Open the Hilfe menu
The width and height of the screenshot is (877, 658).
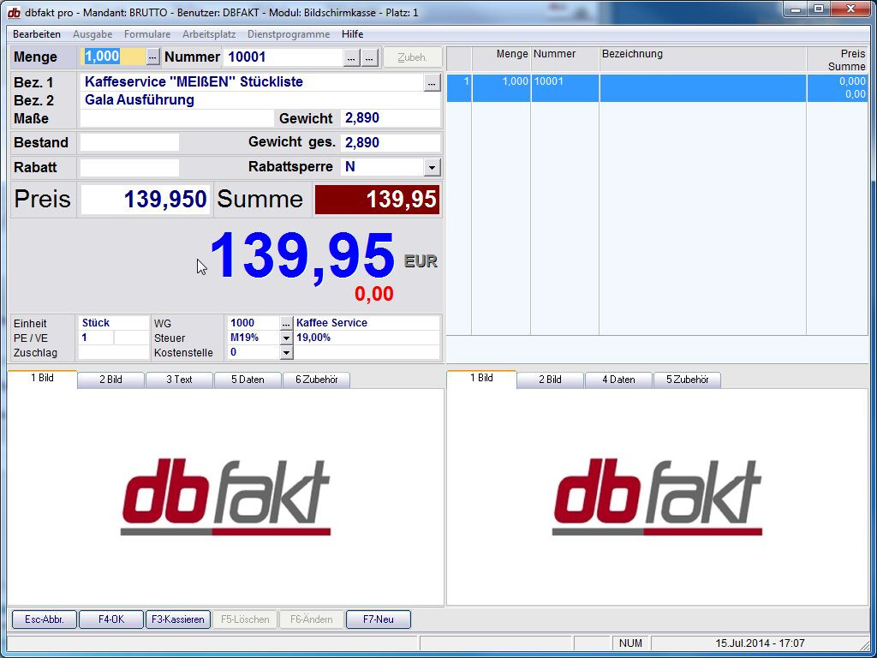(352, 34)
